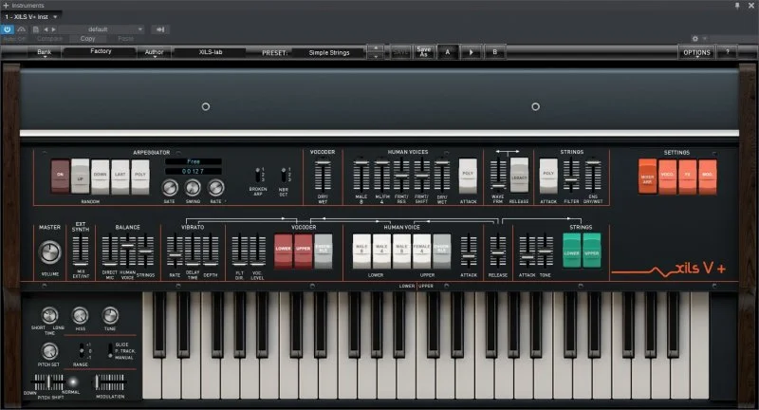
Task: Select the arpeggiator DOWN mode key
Action: coord(101,177)
